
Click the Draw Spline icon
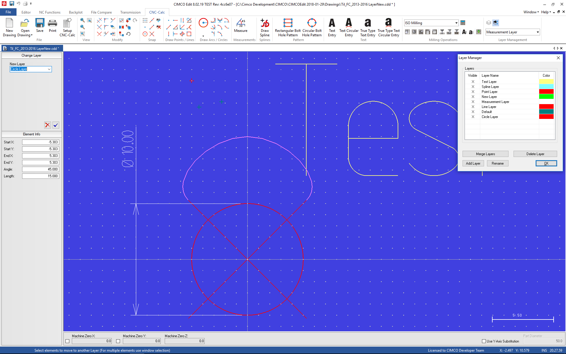(265, 23)
